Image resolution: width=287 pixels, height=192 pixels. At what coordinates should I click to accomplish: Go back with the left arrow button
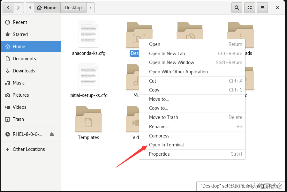click(x=8, y=8)
